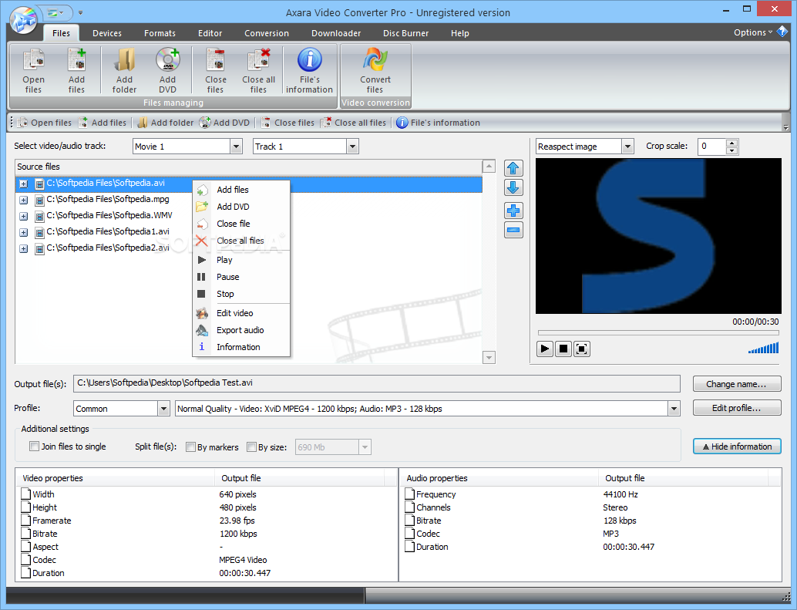
Task: Move file down with blue down arrow
Action: pos(513,187)
